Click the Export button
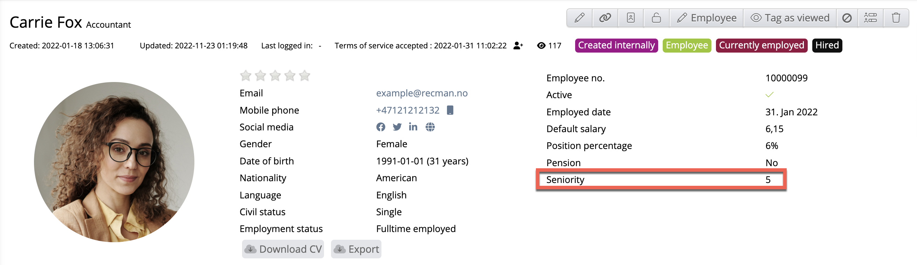Viewport: 917px width, 265px height. 356,249
